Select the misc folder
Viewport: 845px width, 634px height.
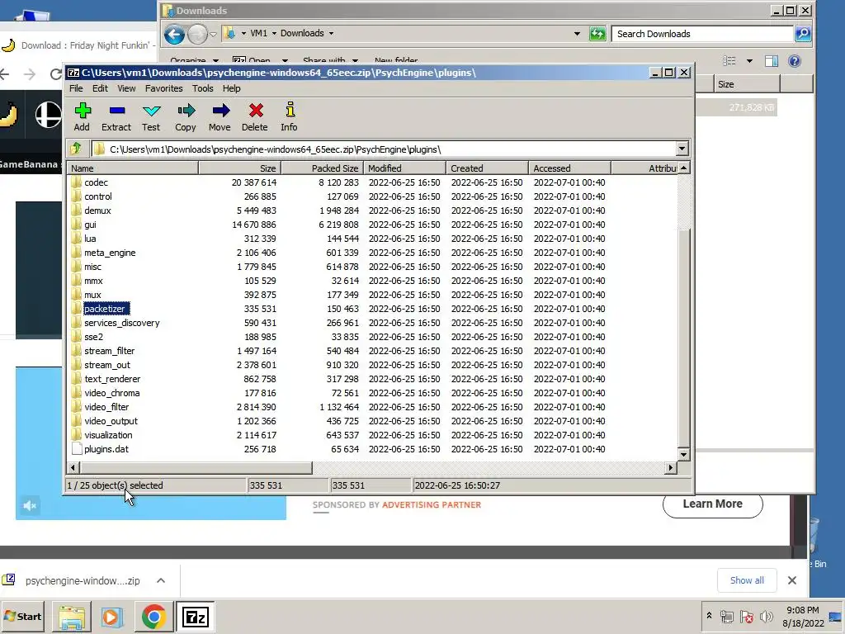tap(92, 267)
